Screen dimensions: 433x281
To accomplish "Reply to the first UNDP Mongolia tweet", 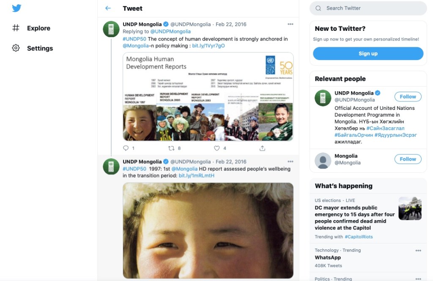I will click(126, 148).
